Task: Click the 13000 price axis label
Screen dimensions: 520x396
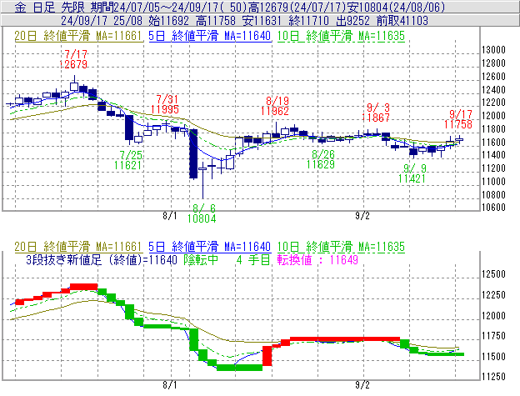Action: [493, 50]
